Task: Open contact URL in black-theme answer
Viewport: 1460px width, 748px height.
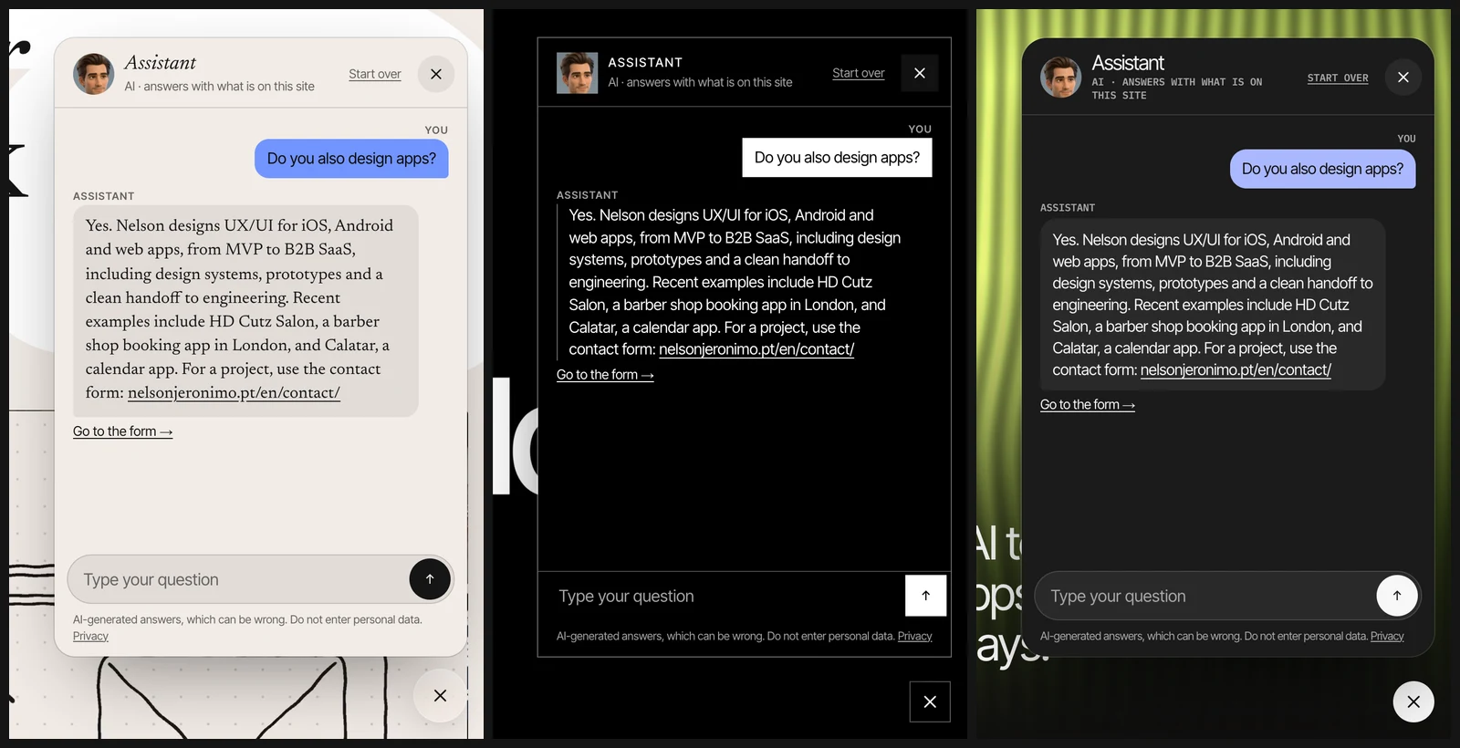Action: [x=756, y=349]
